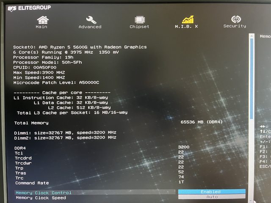Click the Main house icon
This screenshot has width=271, height=203.
42,19
